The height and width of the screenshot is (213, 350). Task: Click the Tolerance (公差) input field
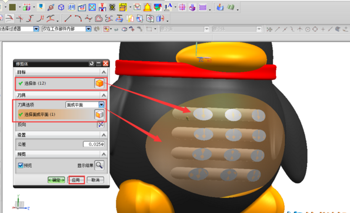(x=94, y=144)
